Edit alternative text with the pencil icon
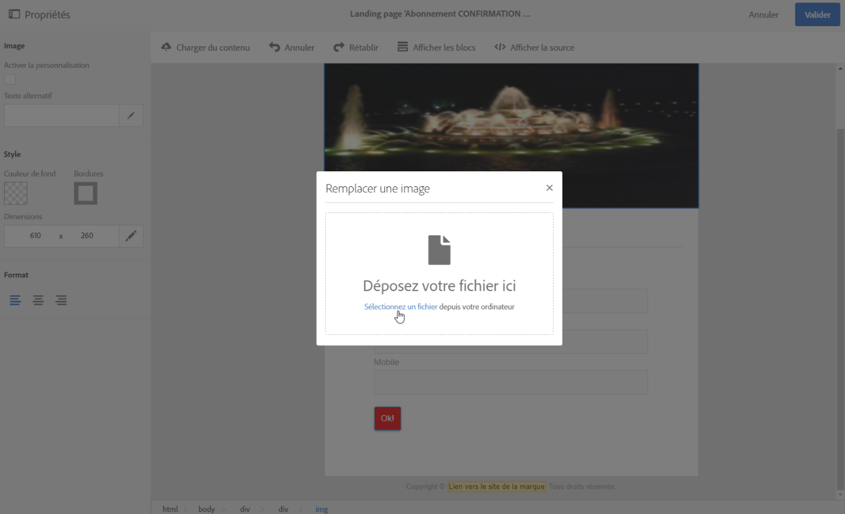 pos(131,115)
